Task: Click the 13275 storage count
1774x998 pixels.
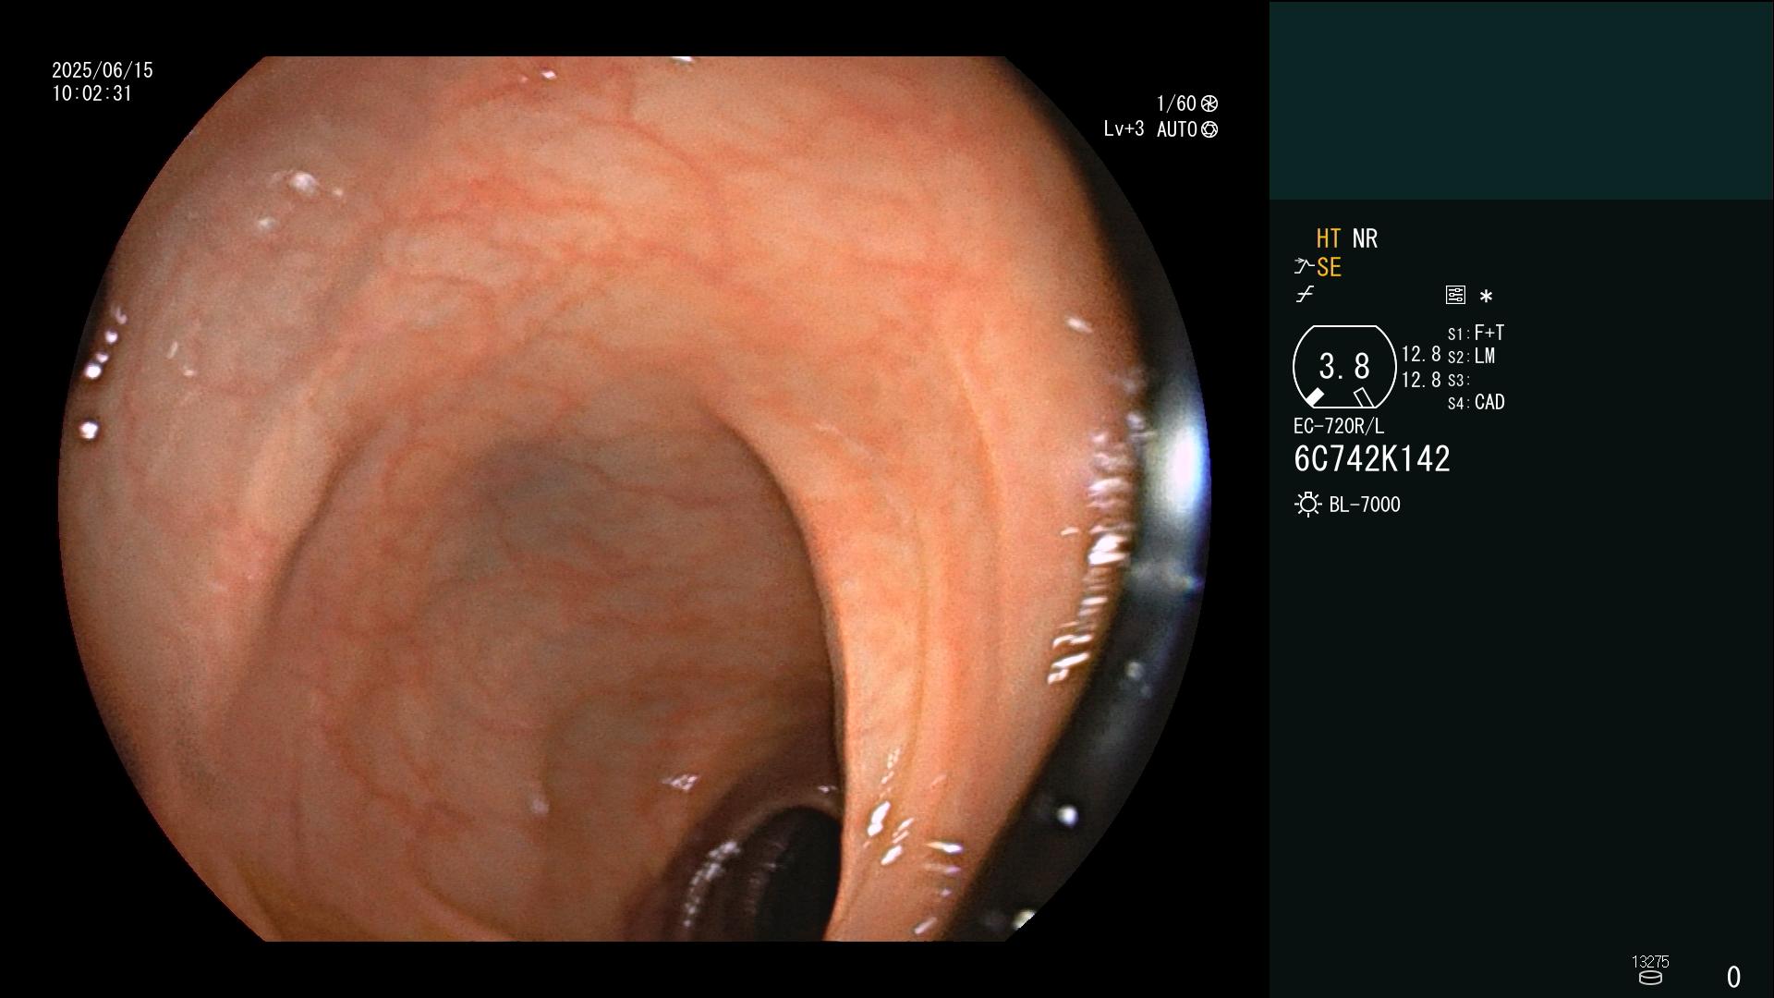Action: [x=1650, y=962]
